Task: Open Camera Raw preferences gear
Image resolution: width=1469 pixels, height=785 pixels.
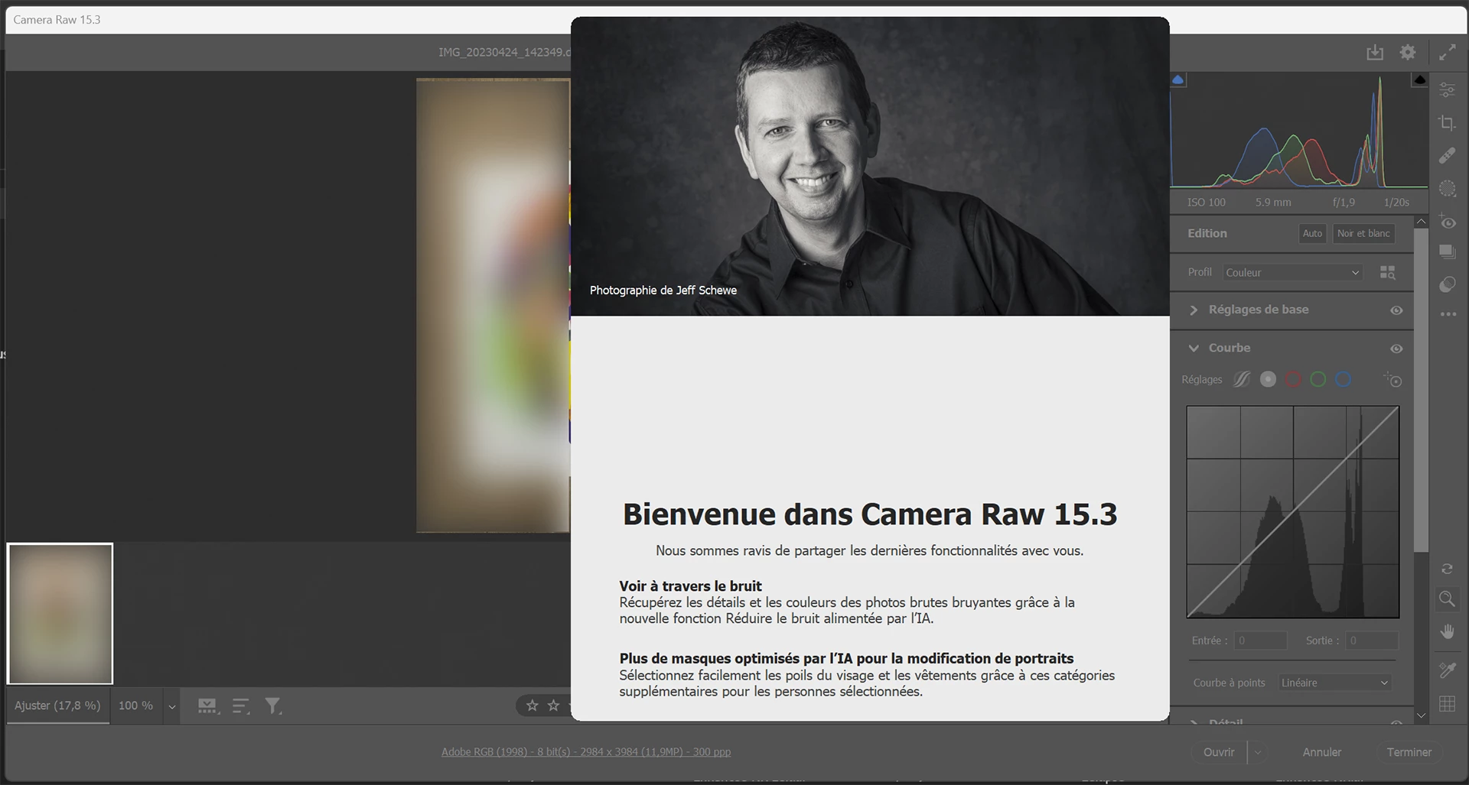Action: (1408, 52)
